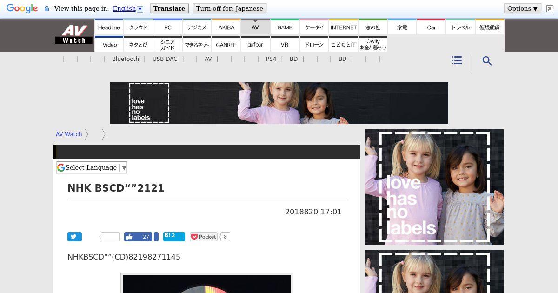Click the AV Watch site logo
The image size is (558, 293).
[74, 34]
